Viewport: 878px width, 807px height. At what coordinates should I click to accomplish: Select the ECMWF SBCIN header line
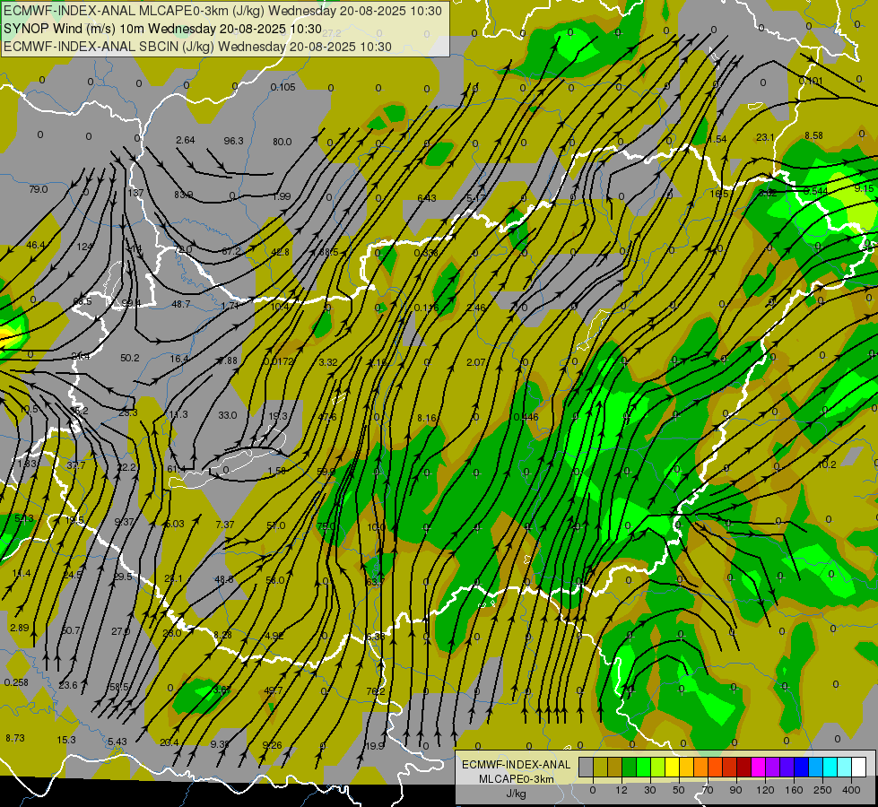pos(197,47)
